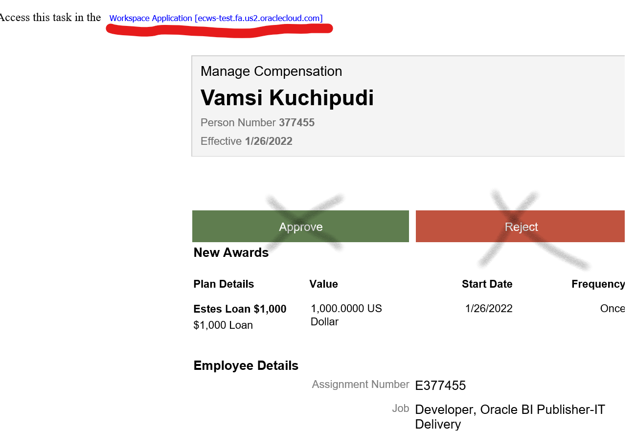Select Assignment Number E377455
Image resolution: width=636 pixels, height=432 pixels.
coord(440,386)
